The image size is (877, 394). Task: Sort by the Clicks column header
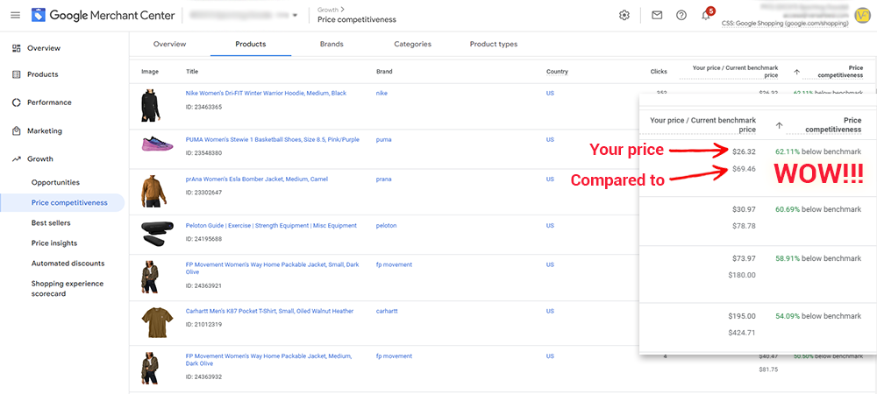coord(659,72)
